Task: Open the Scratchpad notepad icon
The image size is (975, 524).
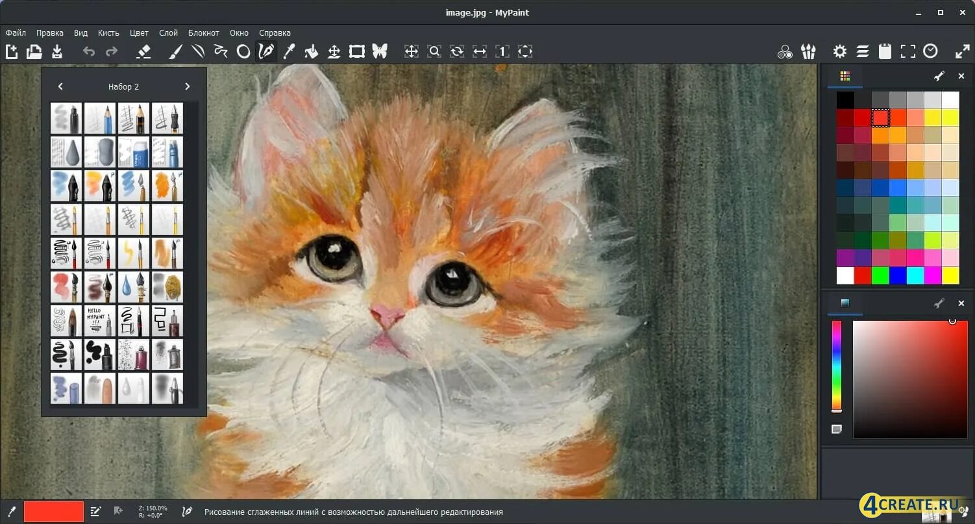Action: tap(885, 51)
